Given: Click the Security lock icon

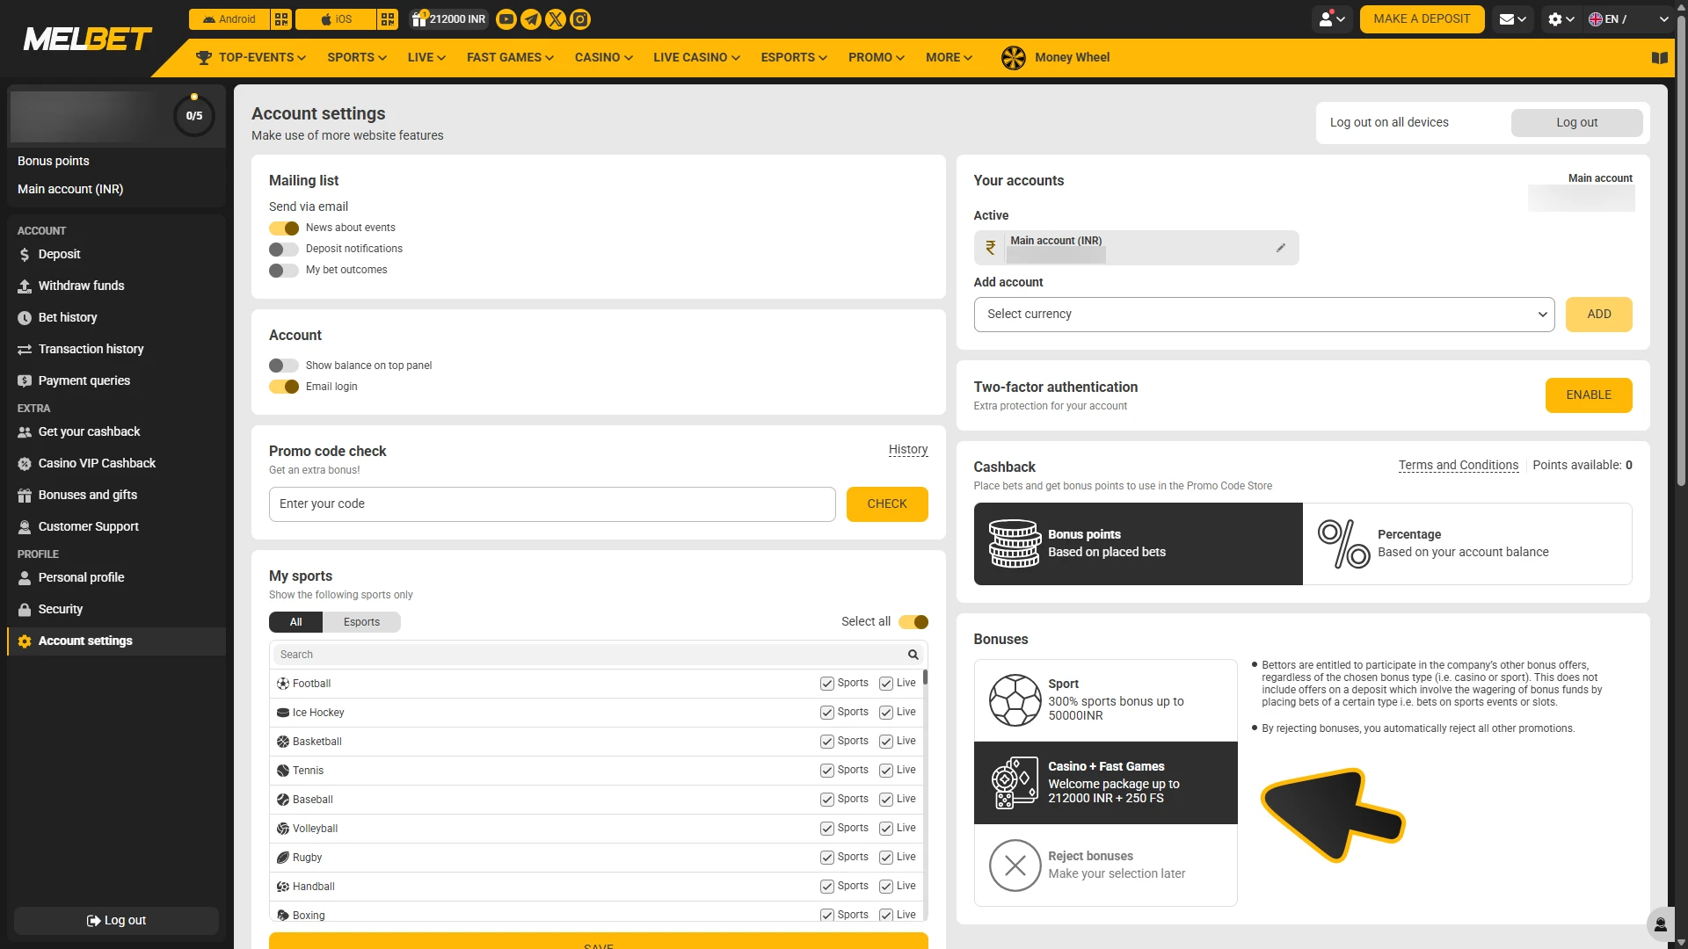Looking at the screenshot, I should pos(25,610).
